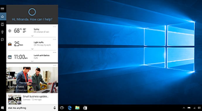Open the Small business update headline
202x111 pixels.
click(35, 96)
